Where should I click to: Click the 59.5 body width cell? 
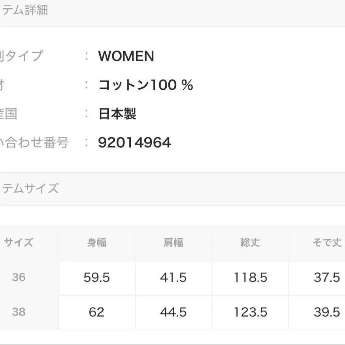[97, 278]
